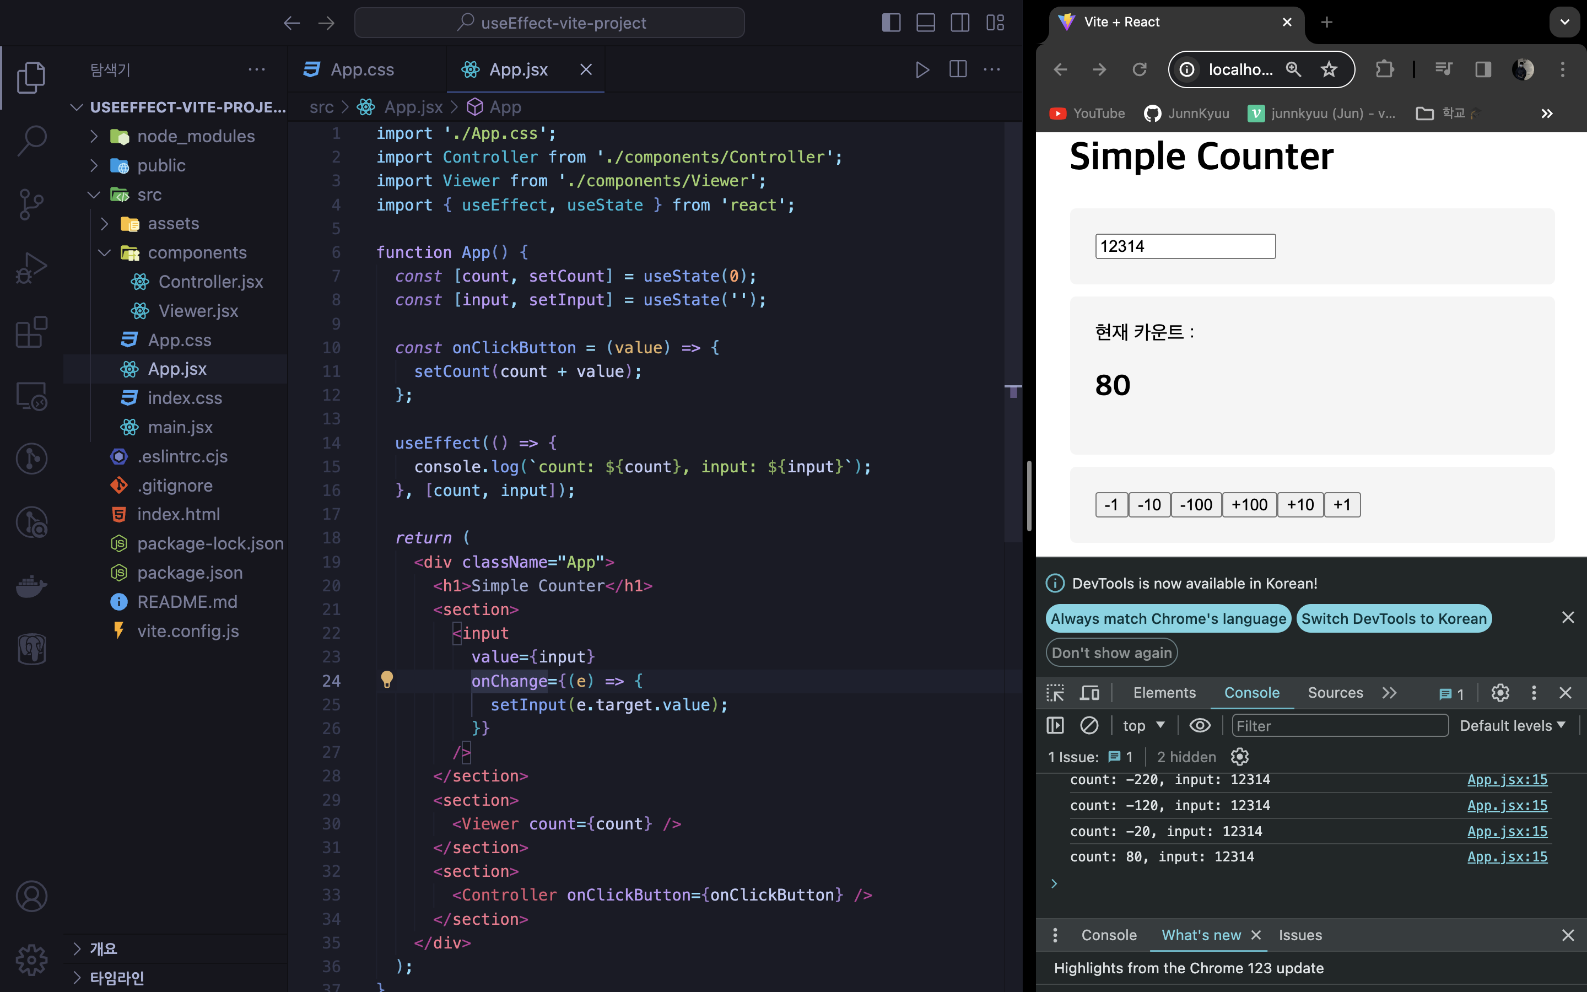Image resolution: width=1587 pixels, height=992 pixels.
Task: Toggle the bottom panel layout button
Action: pos(925,23)
